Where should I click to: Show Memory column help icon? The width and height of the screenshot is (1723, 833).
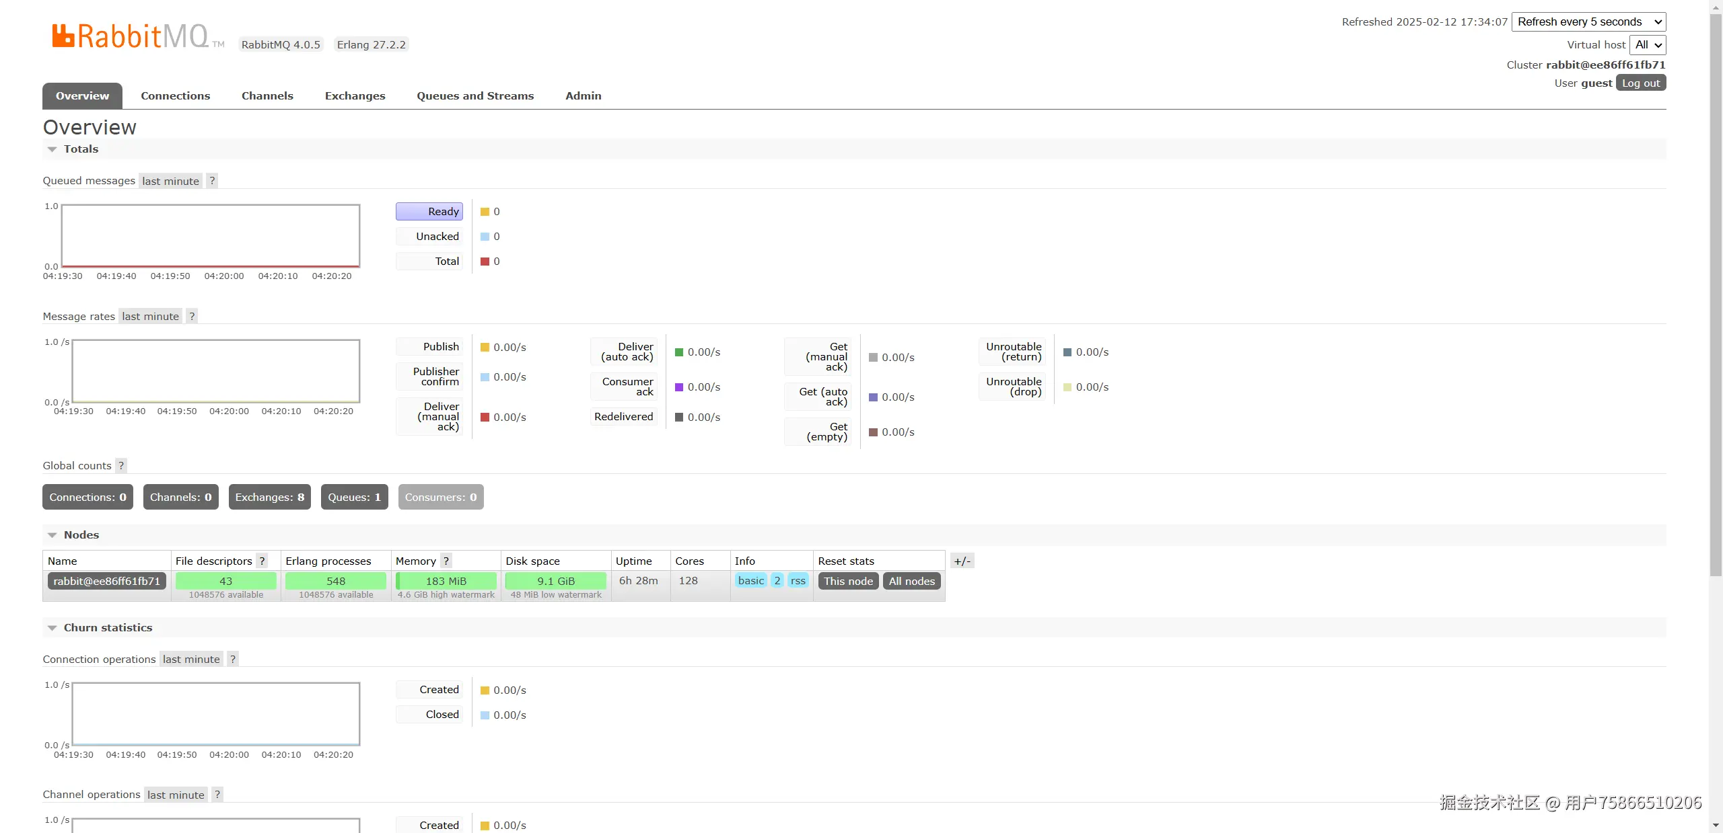pos(446,561)
